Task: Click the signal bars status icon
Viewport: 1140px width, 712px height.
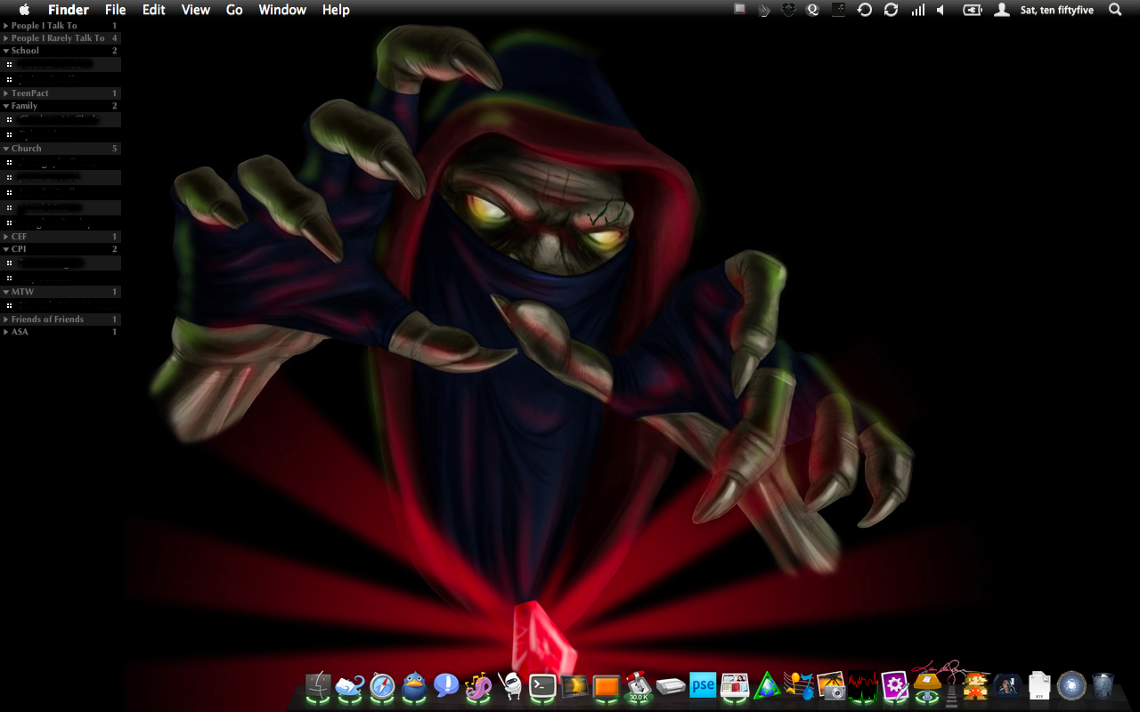Action: [917, 10]
